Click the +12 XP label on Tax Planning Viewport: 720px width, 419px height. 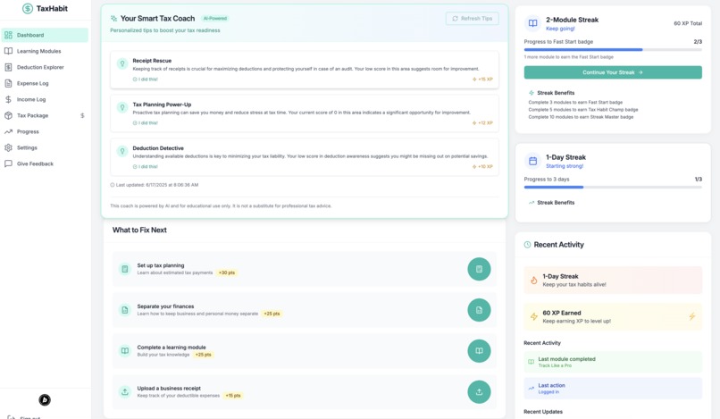pyautogui.click(x=482, y=122)
